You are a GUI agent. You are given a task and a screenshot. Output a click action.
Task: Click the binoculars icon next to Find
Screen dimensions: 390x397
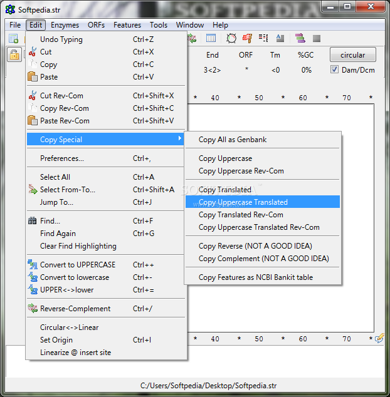[33, 221]
